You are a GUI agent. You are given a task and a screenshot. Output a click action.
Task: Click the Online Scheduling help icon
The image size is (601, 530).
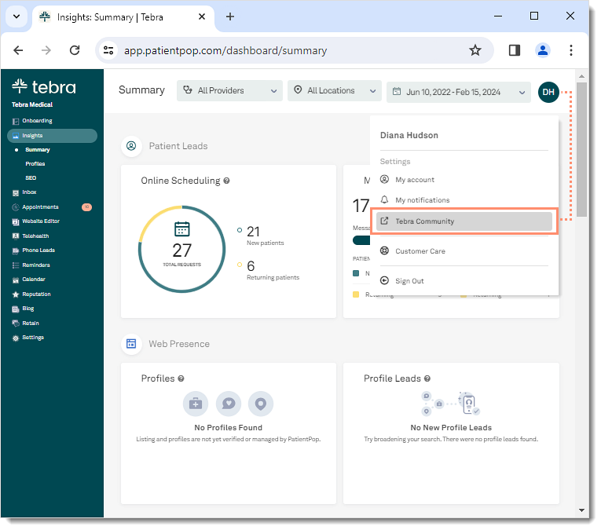[x=226, y=181]
